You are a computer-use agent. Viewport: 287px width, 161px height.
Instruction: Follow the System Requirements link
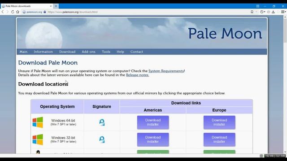coord(166,71)
